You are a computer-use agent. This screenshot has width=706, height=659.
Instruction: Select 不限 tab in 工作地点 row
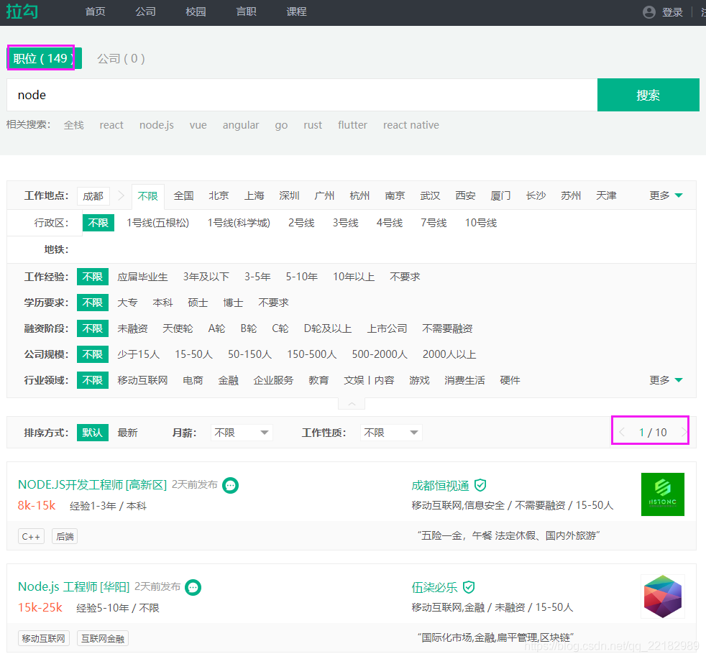point(147,196)
